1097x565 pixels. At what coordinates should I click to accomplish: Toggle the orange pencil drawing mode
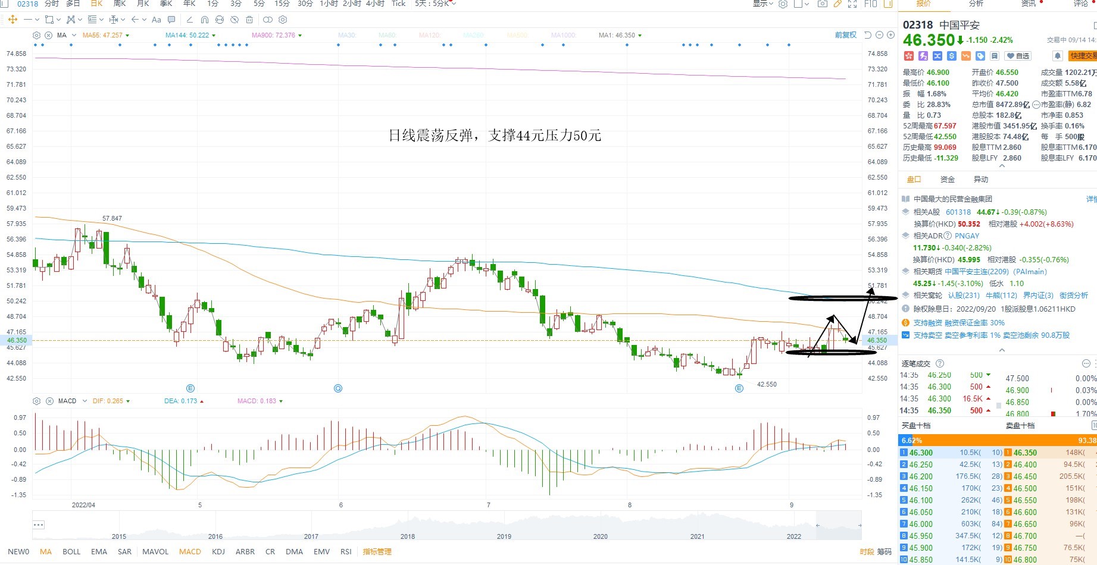tap(837, 4)
